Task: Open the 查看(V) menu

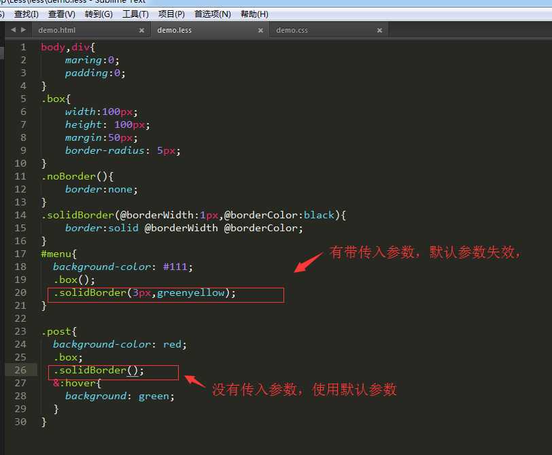Action: [x=62, y=14]
